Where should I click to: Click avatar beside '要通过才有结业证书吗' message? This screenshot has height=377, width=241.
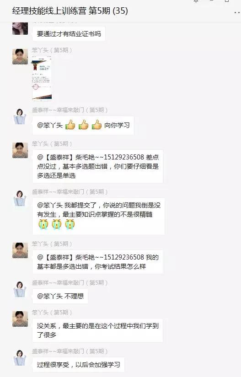(x=20, y=28)
